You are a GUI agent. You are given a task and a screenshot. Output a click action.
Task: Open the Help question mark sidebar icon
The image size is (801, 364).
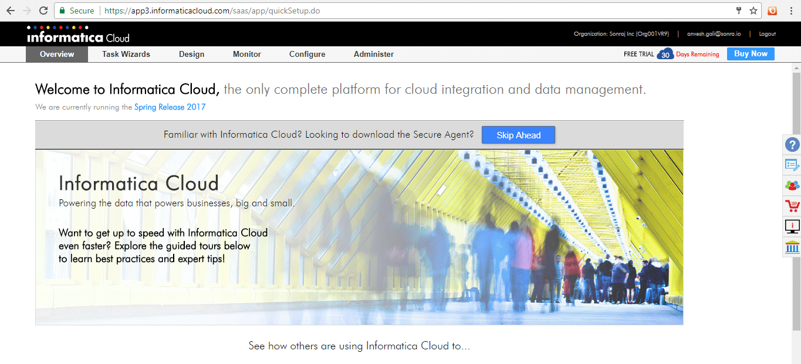[x=792, y=144]
